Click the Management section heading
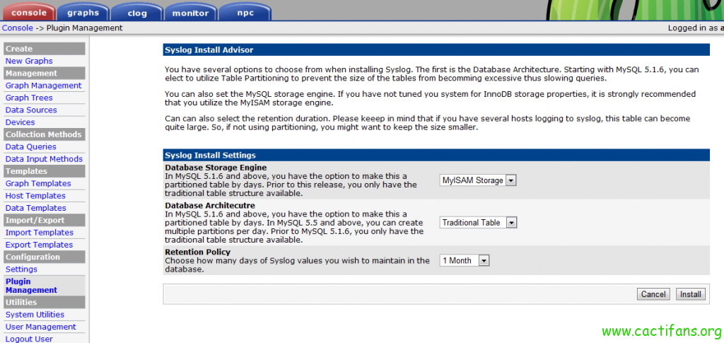 45,73
